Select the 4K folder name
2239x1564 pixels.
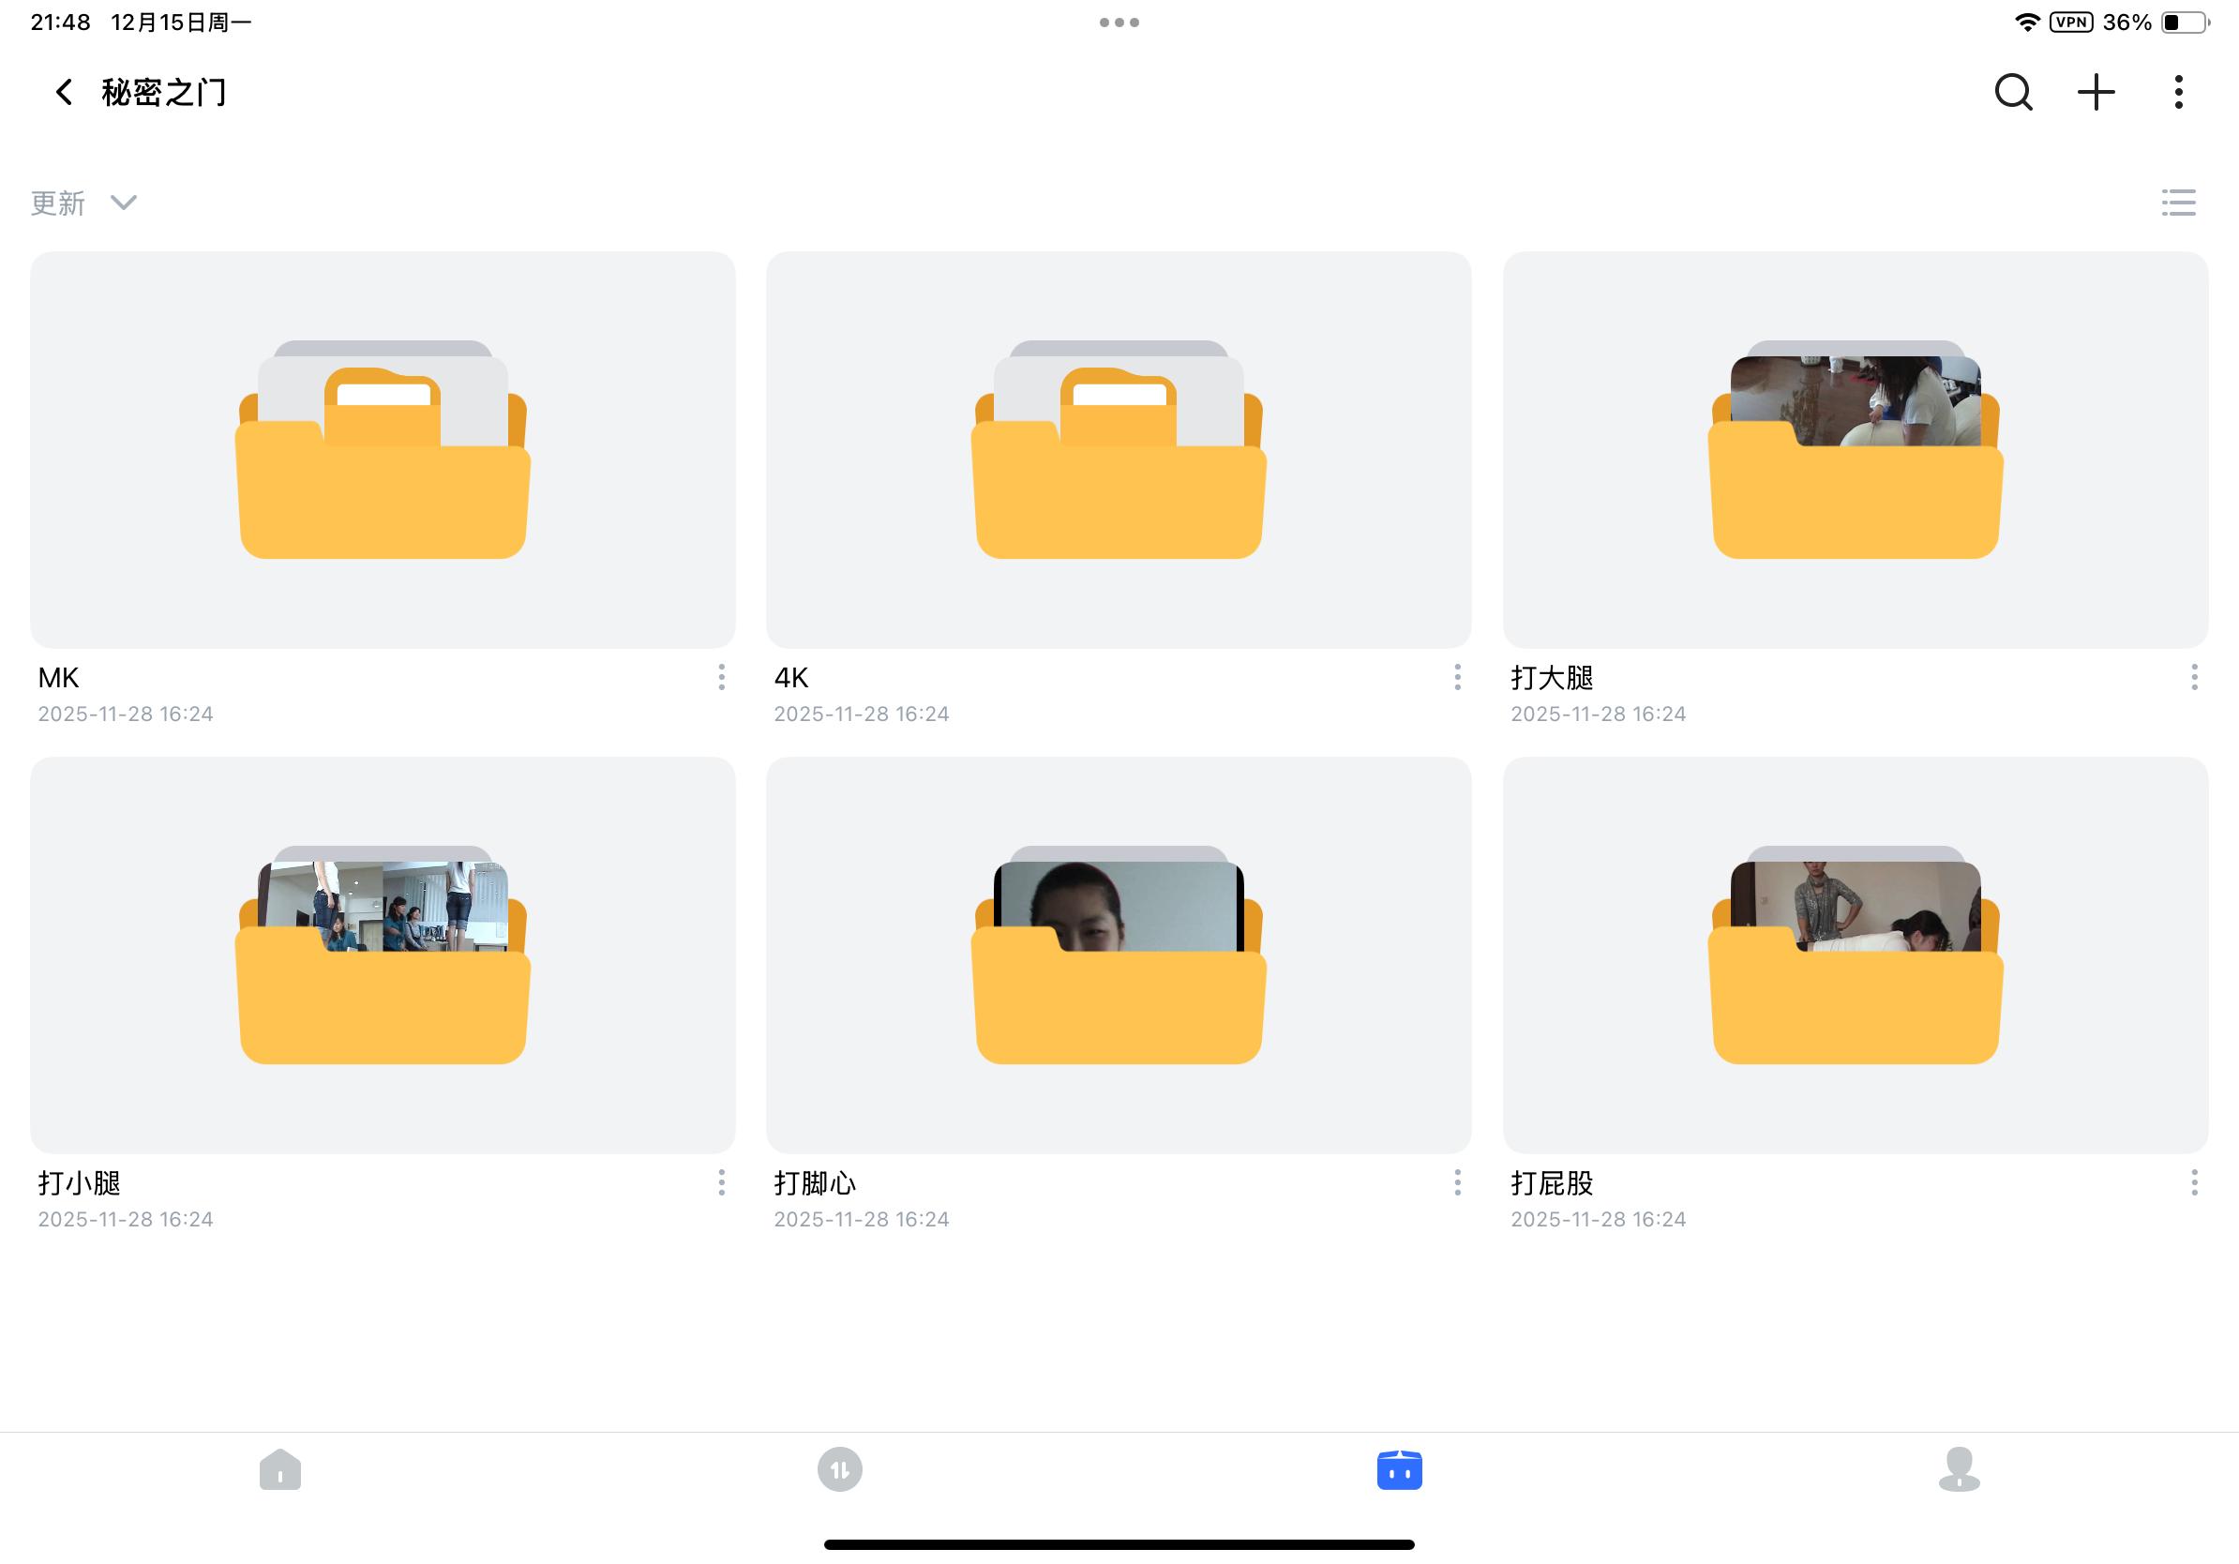(790, 678)
